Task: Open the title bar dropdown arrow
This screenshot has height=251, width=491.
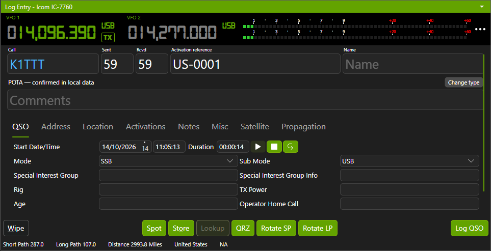Action: 482,6
